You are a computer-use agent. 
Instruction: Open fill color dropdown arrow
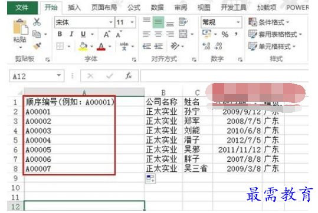(91, 46)
